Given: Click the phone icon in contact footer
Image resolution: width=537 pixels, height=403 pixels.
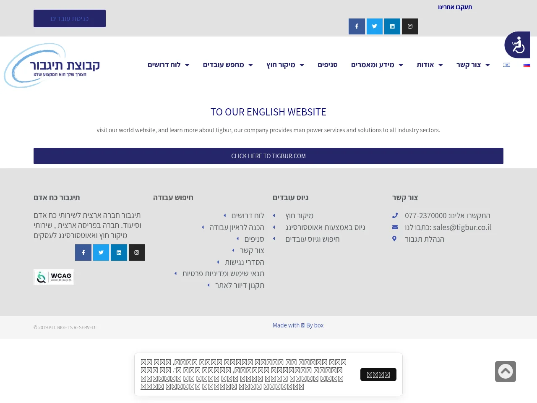Looking at the screenshot, I should tap(395, 215).
